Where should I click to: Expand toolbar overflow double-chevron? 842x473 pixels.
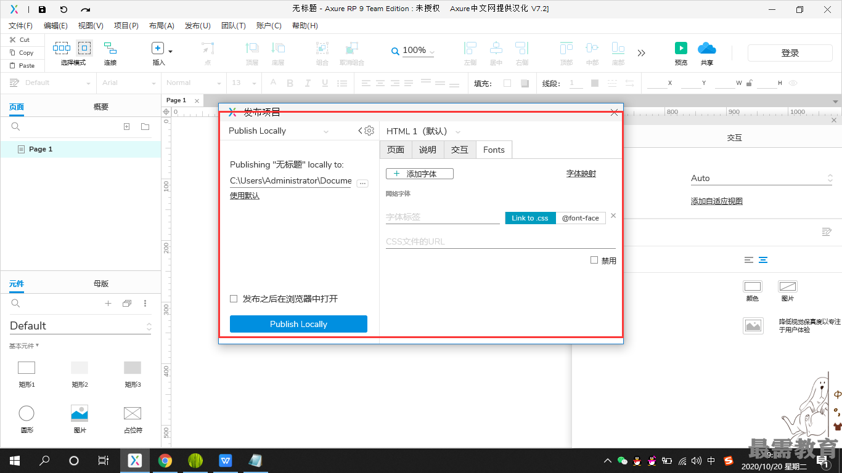(x=642, y=53)
